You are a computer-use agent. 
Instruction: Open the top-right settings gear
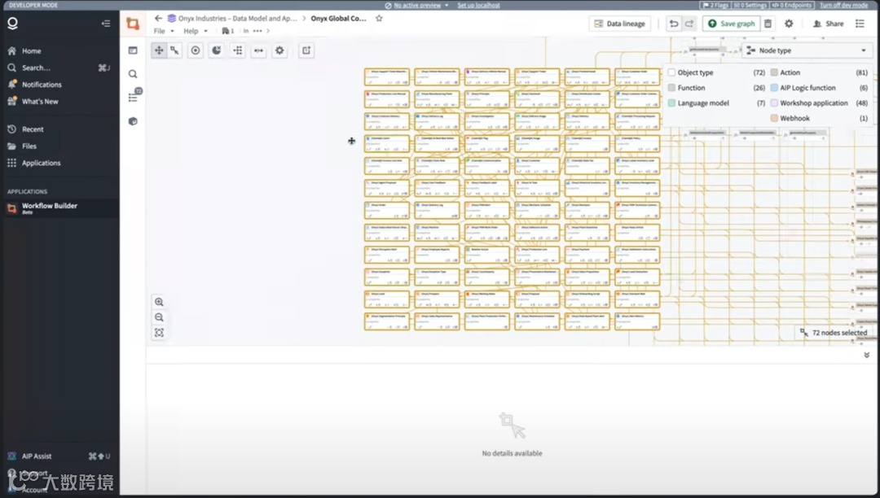[789, 24]
